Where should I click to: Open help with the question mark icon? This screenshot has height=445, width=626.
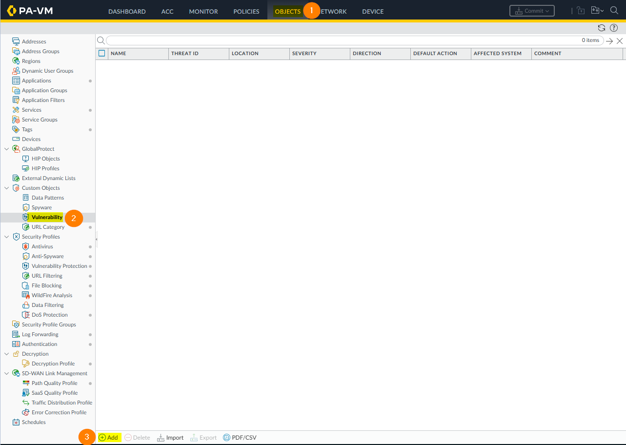click(614, 28)
